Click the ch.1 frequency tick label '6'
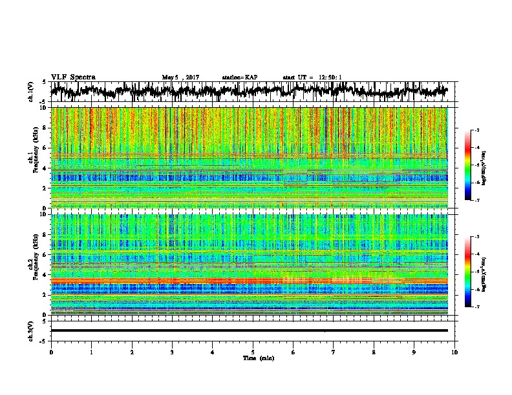The width and height of the screenshot is (512, 395). (45, 148)
